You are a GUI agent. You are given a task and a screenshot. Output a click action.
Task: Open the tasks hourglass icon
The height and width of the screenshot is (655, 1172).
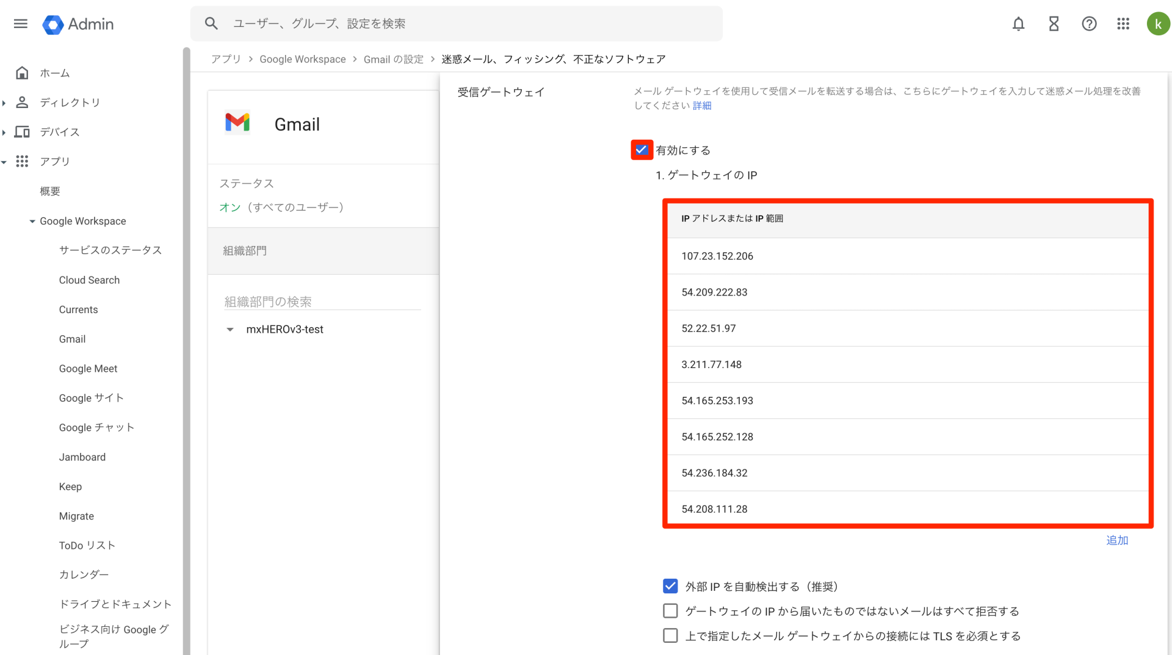coord(1054,24)
